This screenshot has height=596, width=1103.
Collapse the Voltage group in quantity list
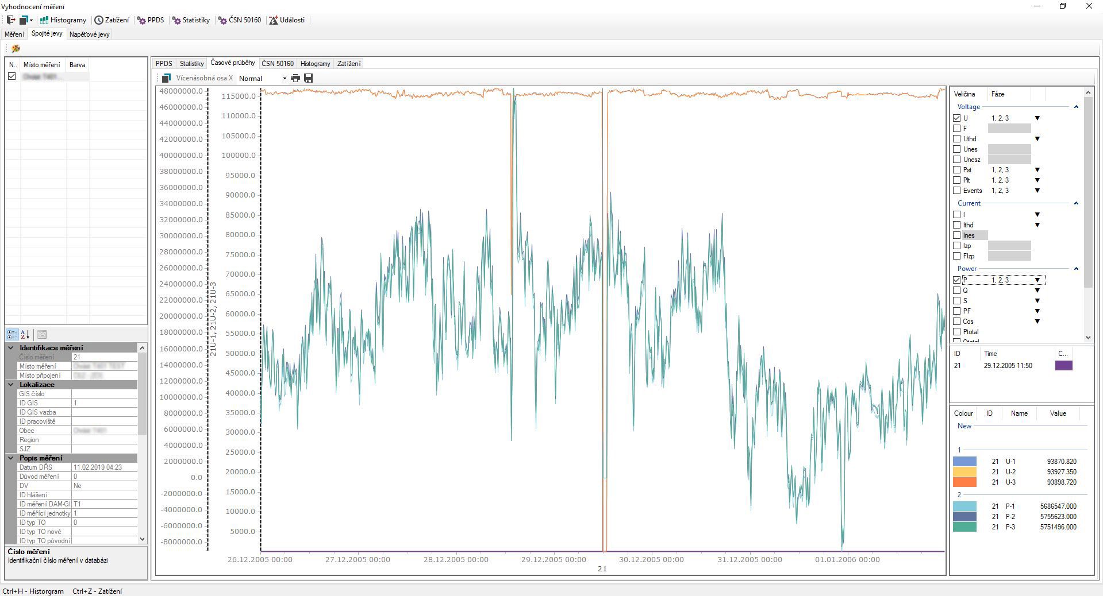pos(1076,107)
